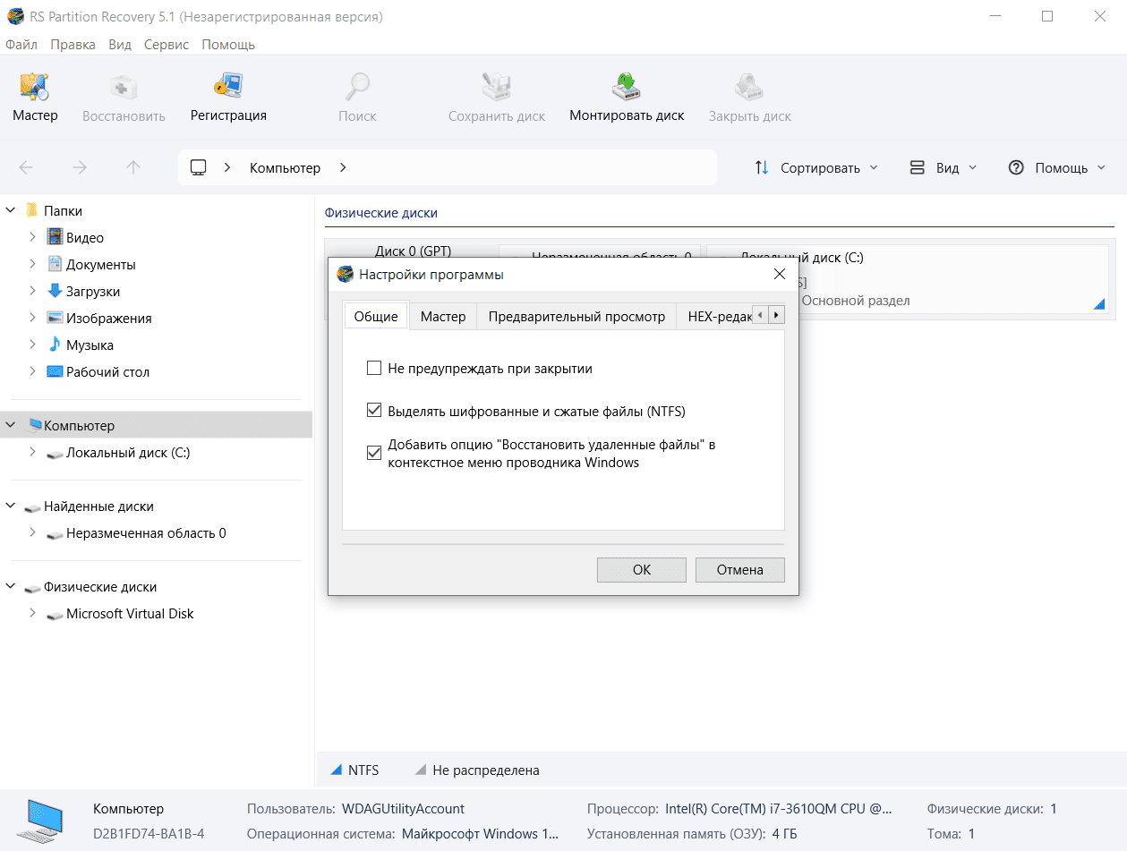The image size is (1127, 851).
Task: Click the Отмена button
Action: [740, 570]
